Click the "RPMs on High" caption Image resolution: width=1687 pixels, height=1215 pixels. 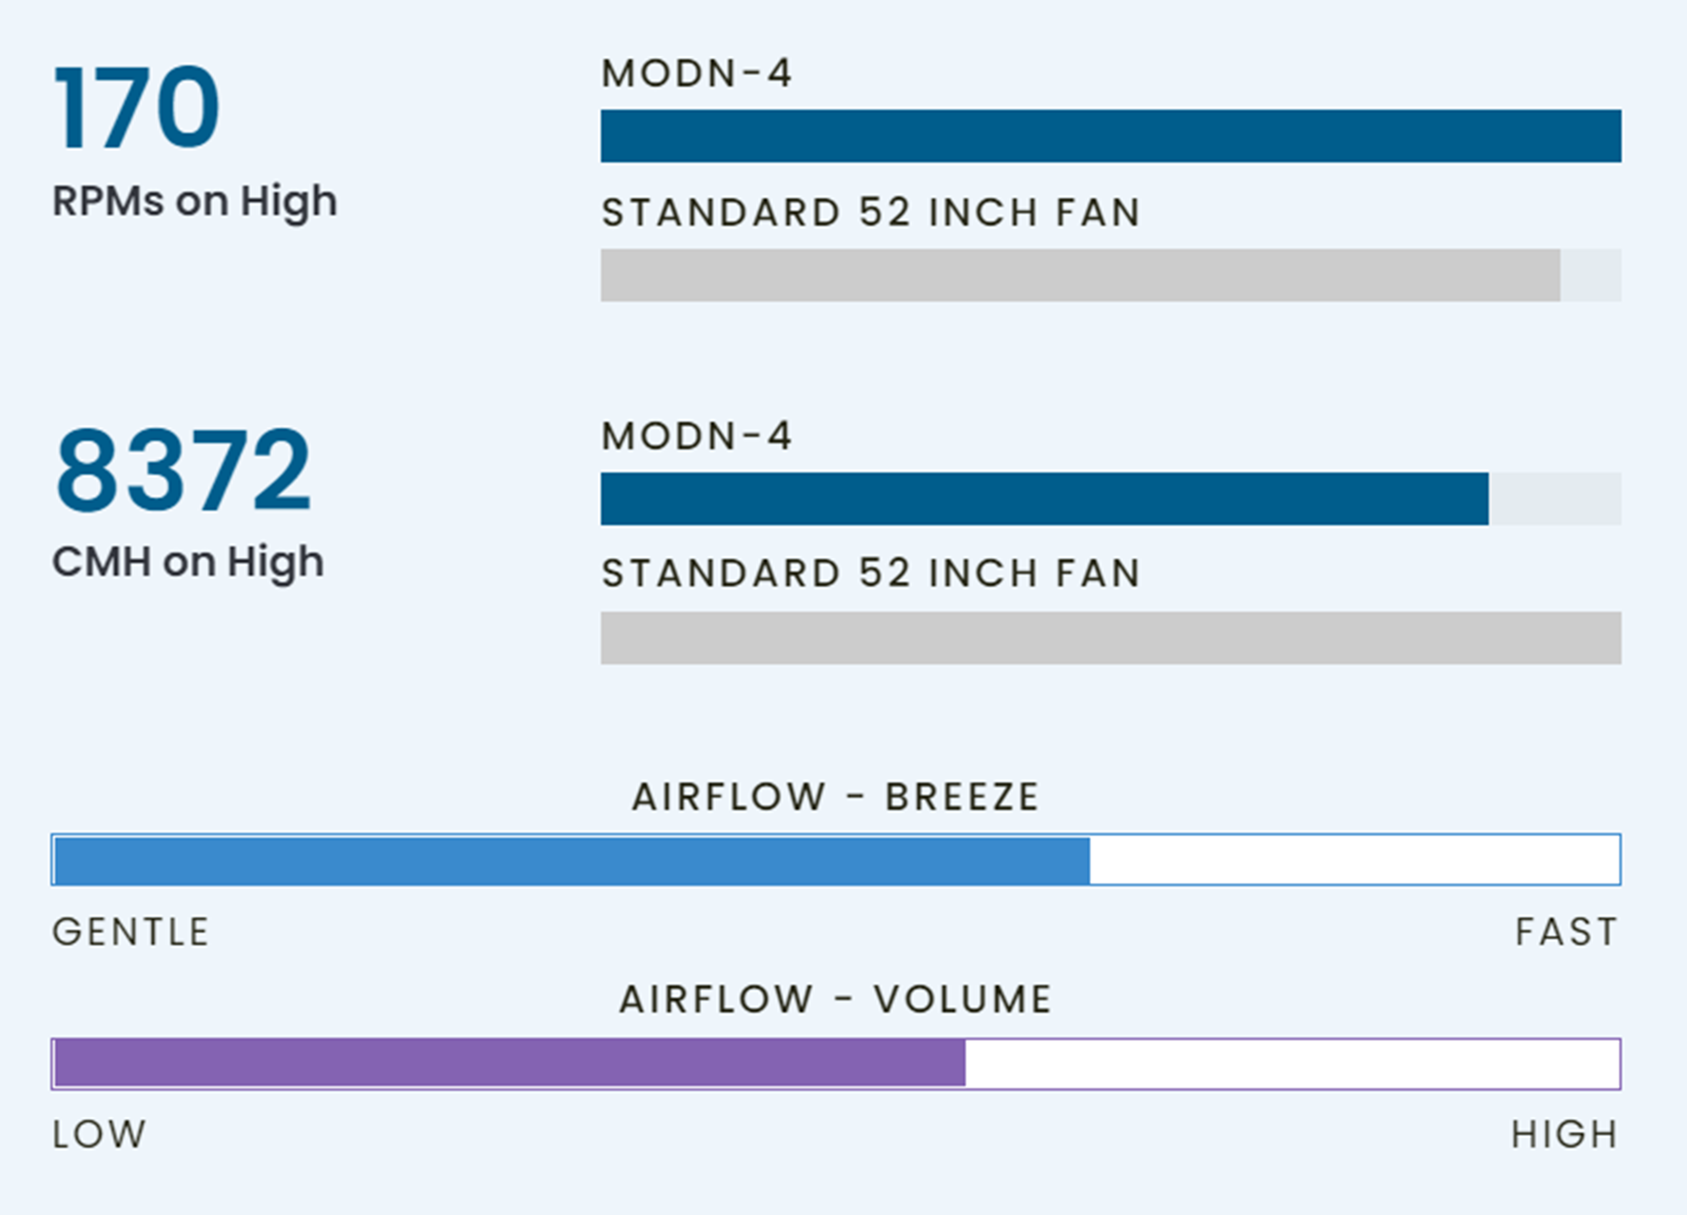tap(194, 201)
